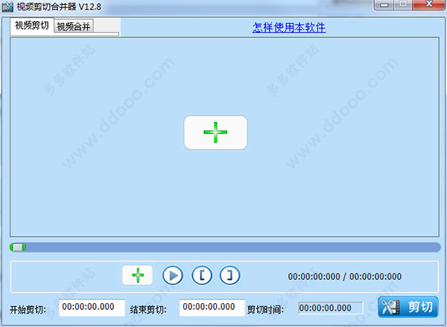Click the current/total time display 00:00:00:000
The width and height of the screenshot is (447, 327).
coord(344,276)
